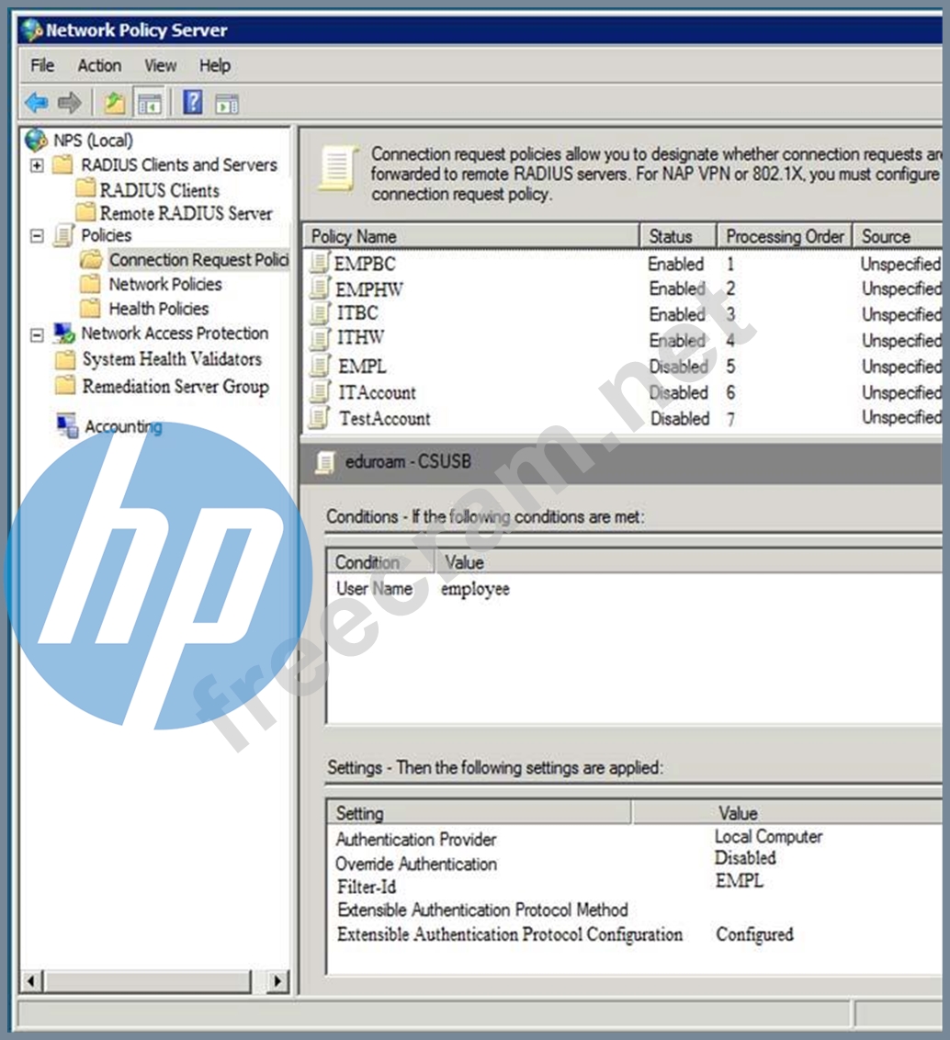Click the Setting column header

(479, 812)
